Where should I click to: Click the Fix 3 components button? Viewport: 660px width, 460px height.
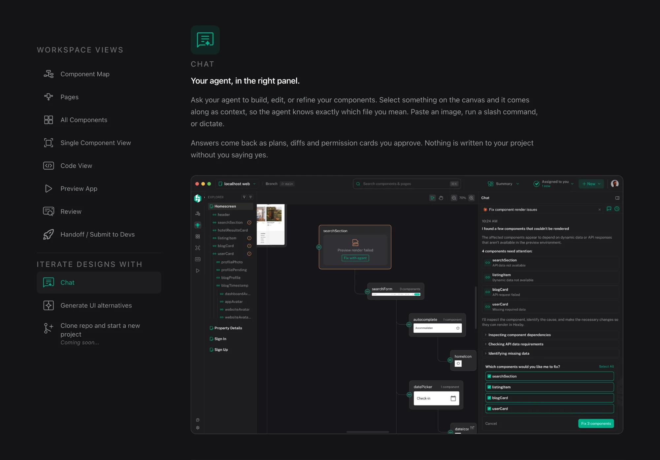pos(596,423)
